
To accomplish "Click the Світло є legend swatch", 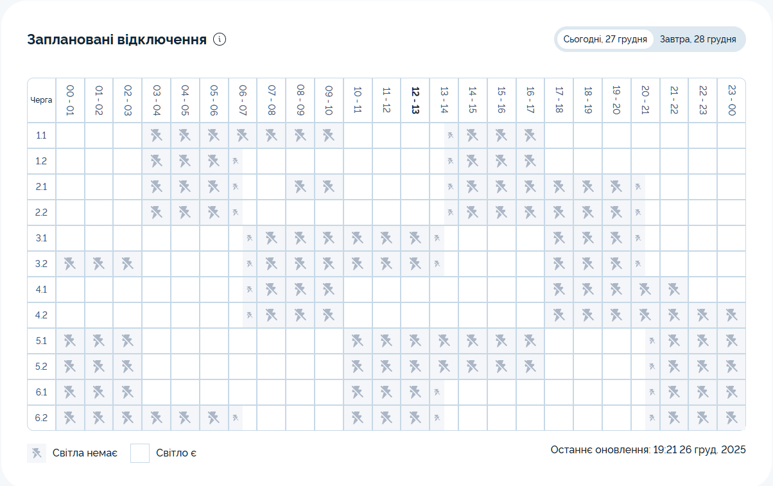I will click(140, 453).
